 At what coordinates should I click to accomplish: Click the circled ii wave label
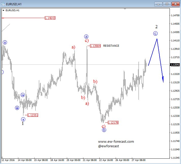[5, 42]
